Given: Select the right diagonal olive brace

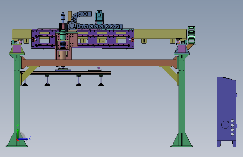Looking at the screenshot, I should [x=170, y=74].
